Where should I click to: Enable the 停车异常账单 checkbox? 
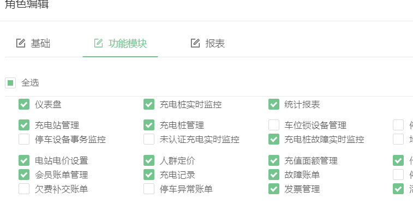coord(149,189)
